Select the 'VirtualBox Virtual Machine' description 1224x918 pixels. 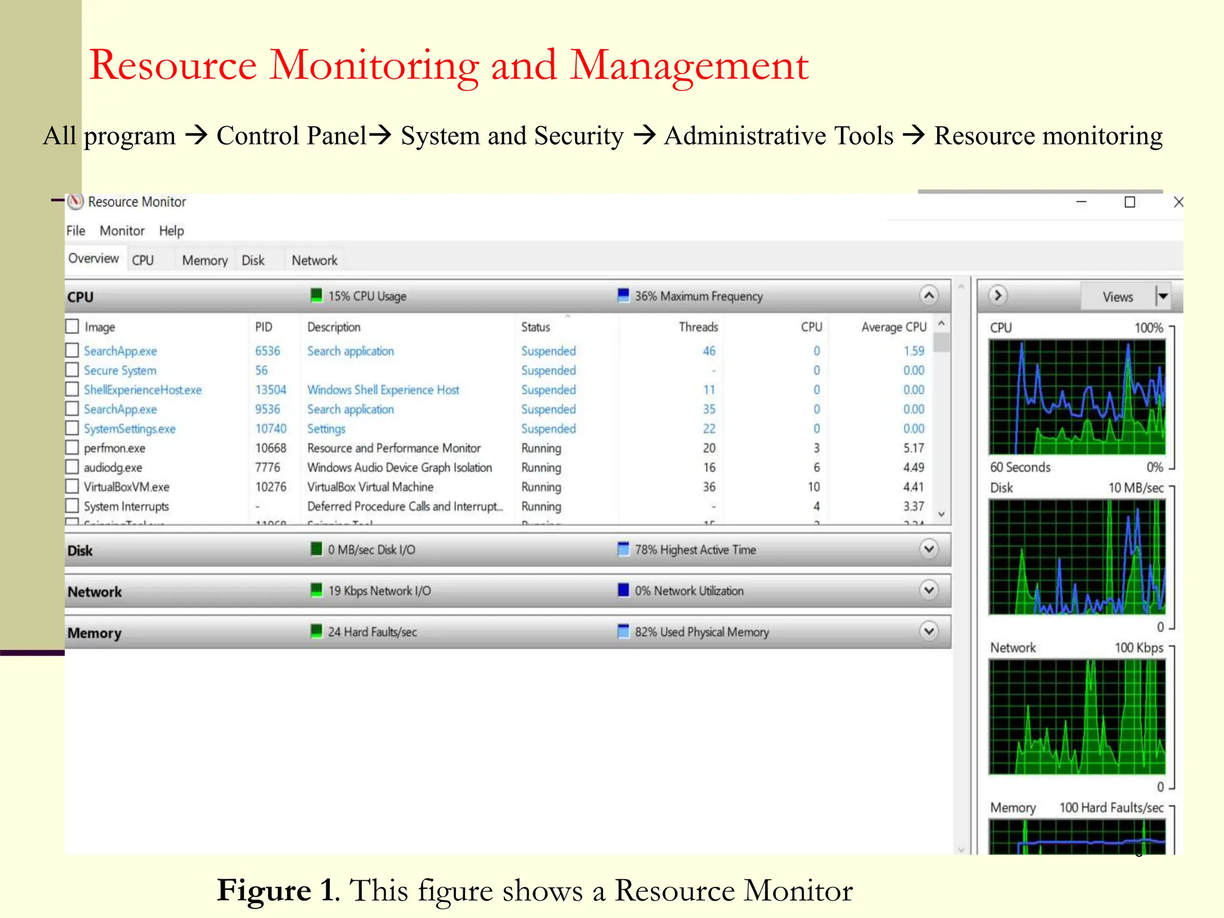pyautogui.click(x=371, y=487)
